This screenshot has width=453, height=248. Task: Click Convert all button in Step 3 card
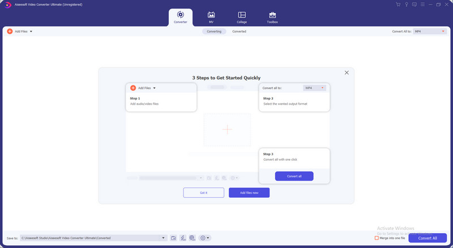click(294, 176)
